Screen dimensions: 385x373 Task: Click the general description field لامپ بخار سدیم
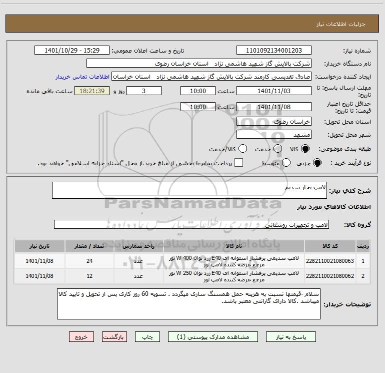189,190
